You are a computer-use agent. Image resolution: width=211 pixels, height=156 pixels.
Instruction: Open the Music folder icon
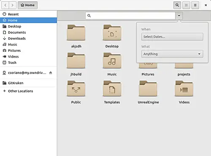112,61
